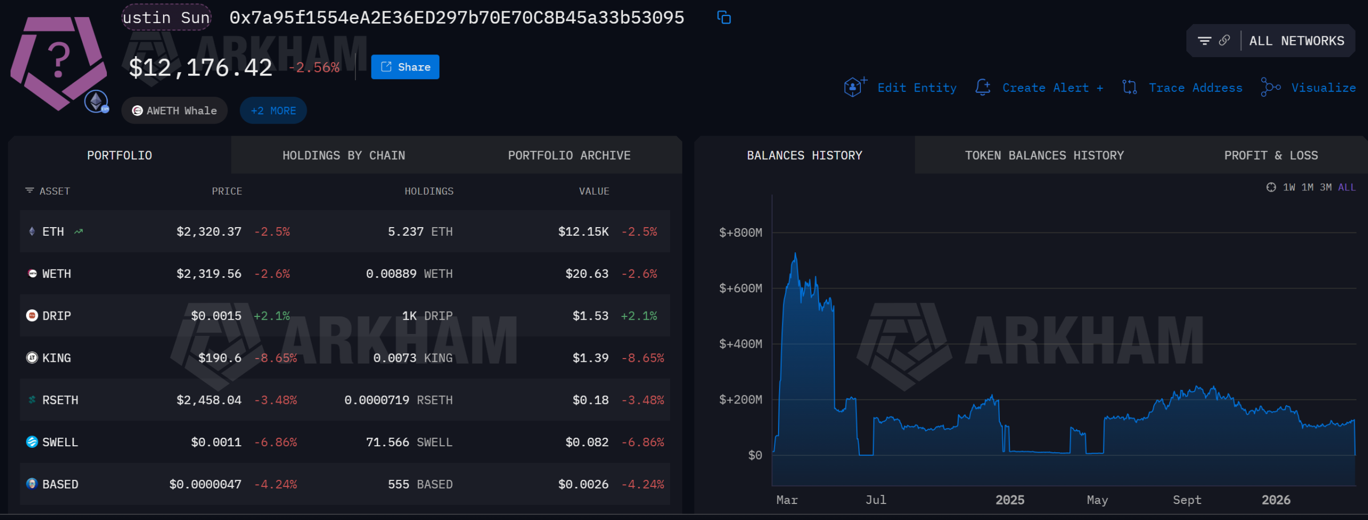This screenshot has height=520, width=1368.
Task: Click the AWETH Whale tag
Action: tap(174, 110)
